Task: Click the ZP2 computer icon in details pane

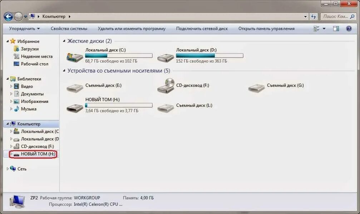Action: (17, 201)
